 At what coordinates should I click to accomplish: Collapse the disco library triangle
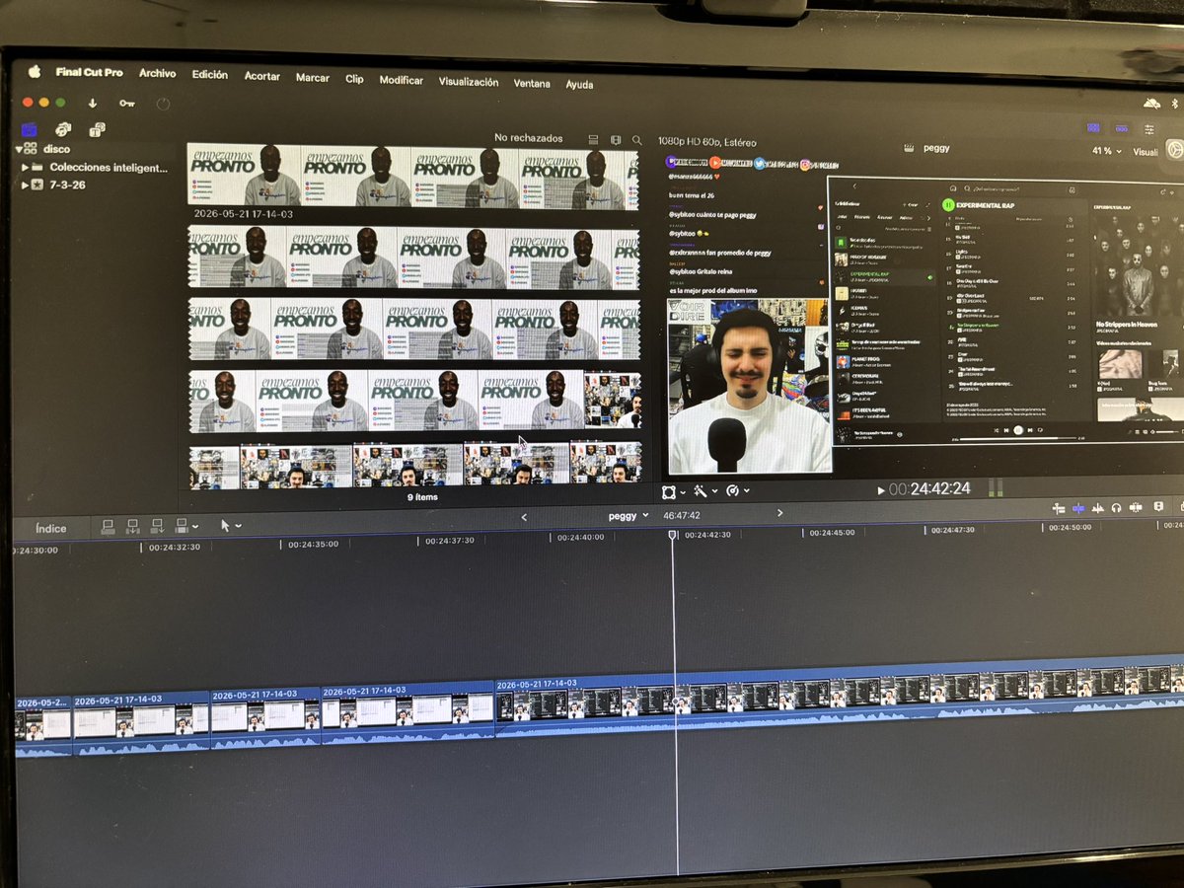click(18, 149)
